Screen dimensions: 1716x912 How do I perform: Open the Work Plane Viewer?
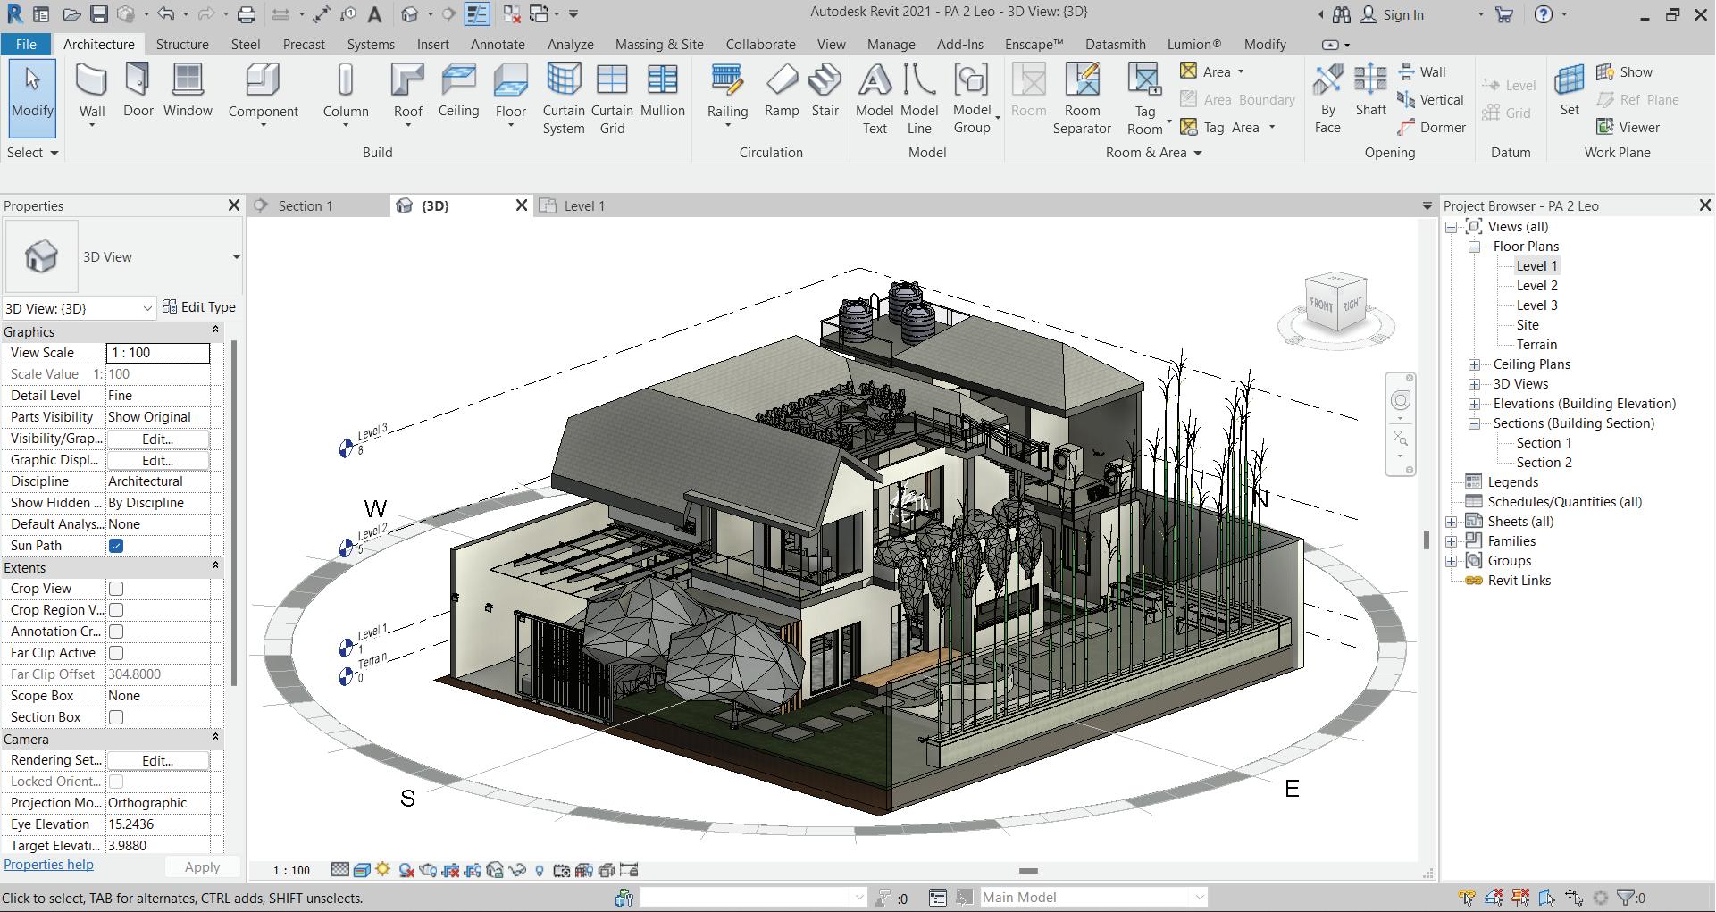[x=1628, y=127]
